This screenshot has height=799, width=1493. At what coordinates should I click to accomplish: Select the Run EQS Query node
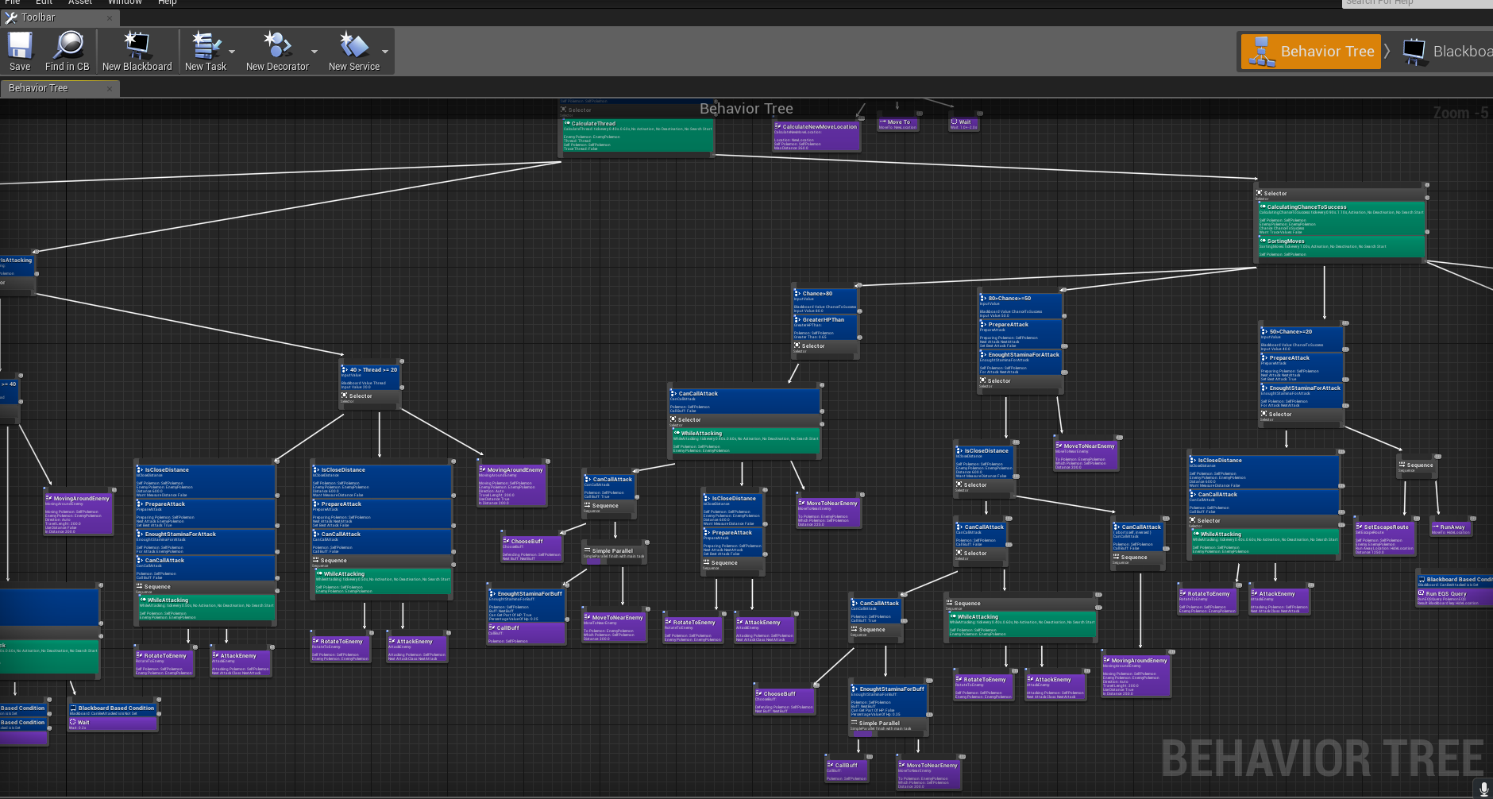click(1455, 597)
